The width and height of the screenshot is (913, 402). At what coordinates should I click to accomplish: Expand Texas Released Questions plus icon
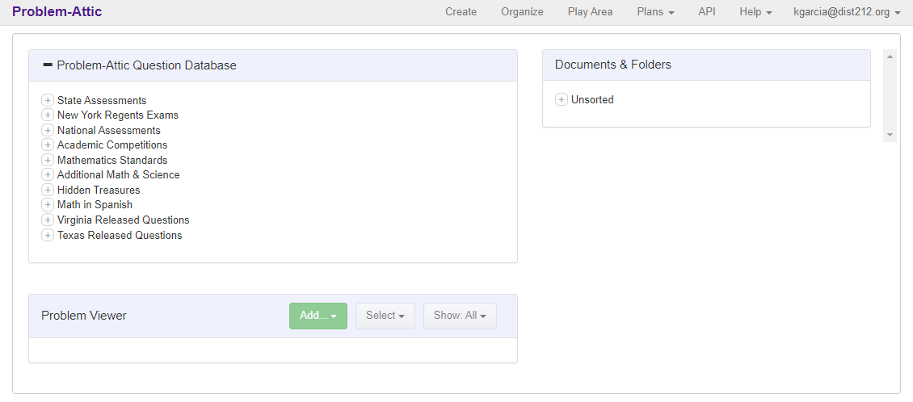[48, 235]
